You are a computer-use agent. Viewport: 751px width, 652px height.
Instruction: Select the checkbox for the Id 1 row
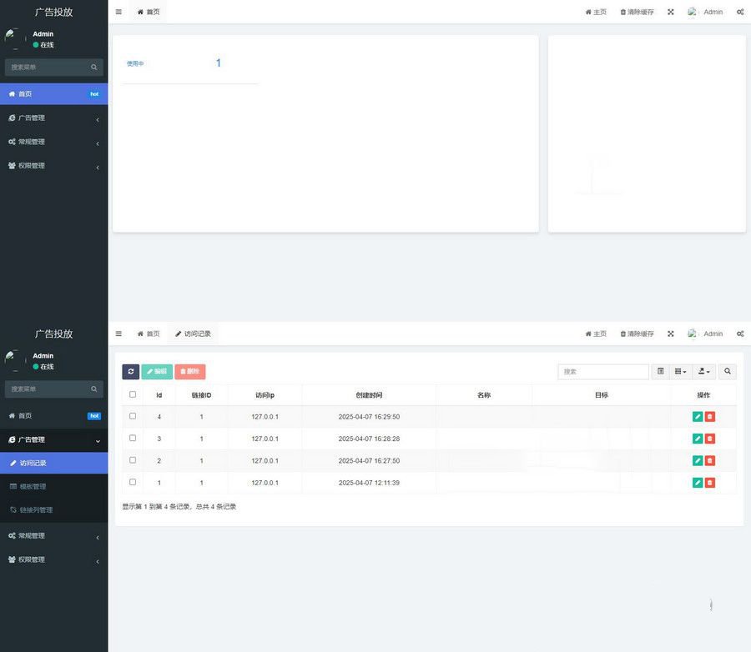[133, 482]
